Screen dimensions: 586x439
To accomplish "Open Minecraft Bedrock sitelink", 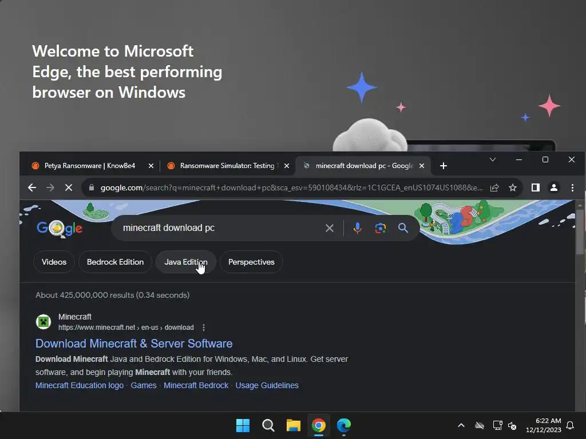I will click(196, 385).
